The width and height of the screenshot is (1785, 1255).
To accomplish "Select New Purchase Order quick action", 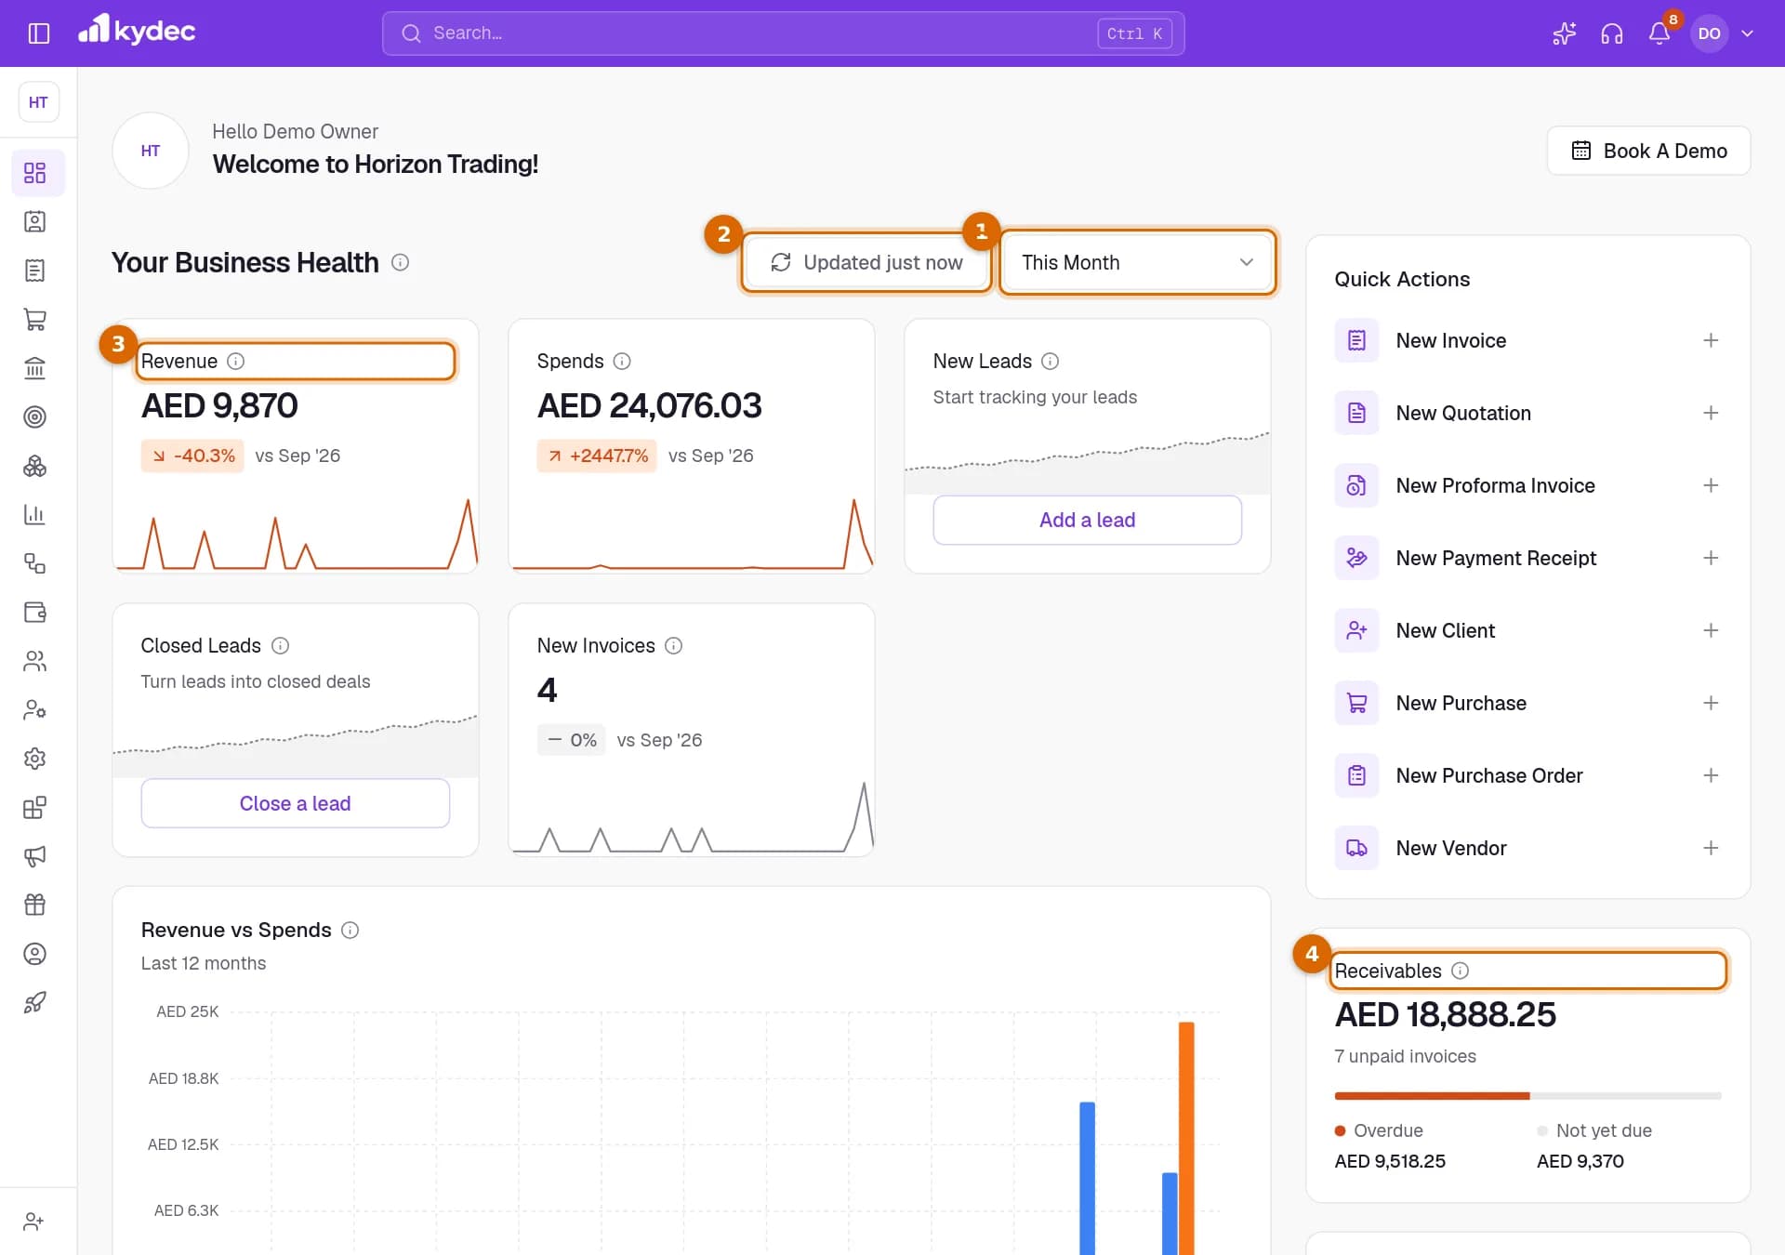I will [1527, 775].
